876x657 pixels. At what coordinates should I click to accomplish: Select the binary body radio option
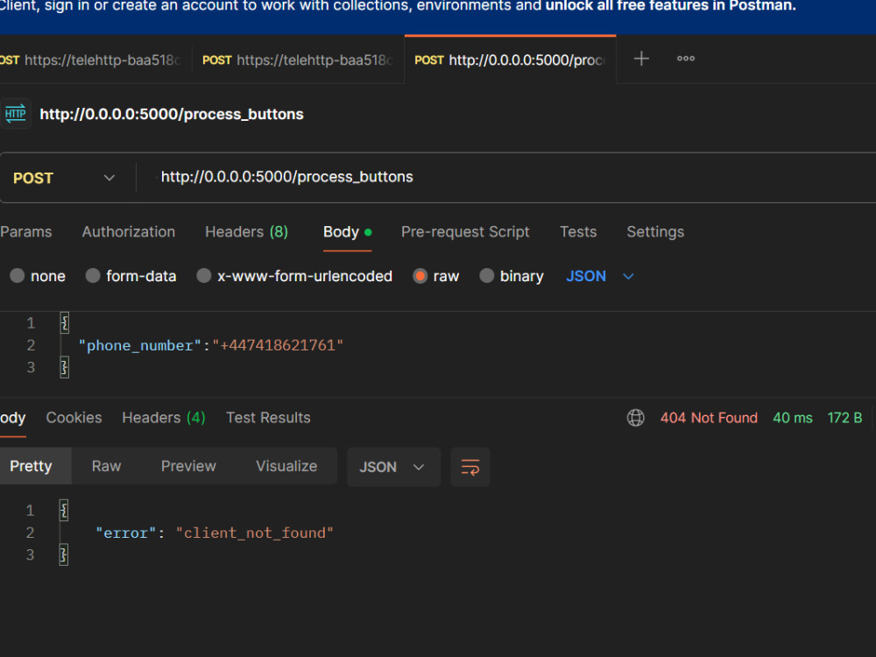pyautogui.click(x=486, y=276)
